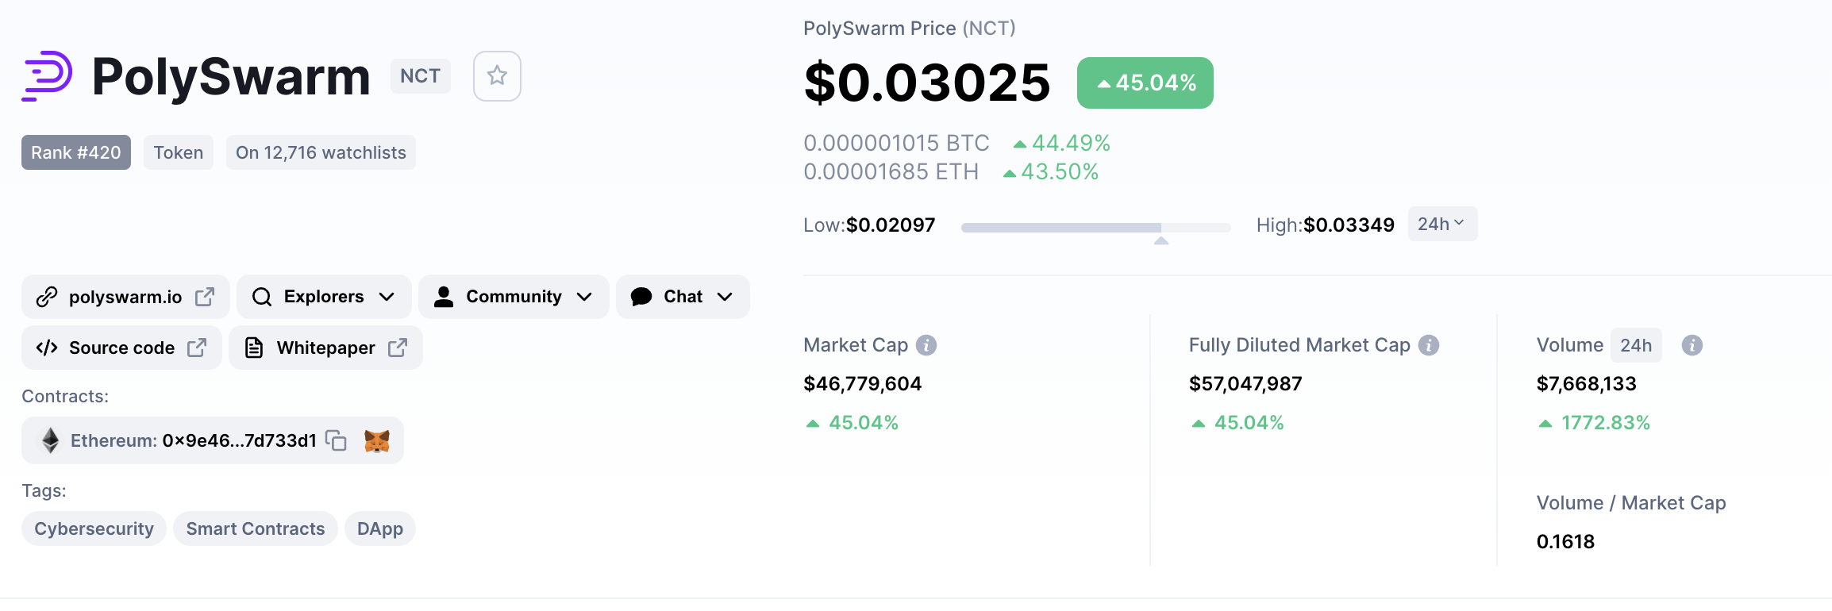The width and height of the screenshot is (1832, 611).
Task: Click the Market Cap info icon
Action: (926, 345)
